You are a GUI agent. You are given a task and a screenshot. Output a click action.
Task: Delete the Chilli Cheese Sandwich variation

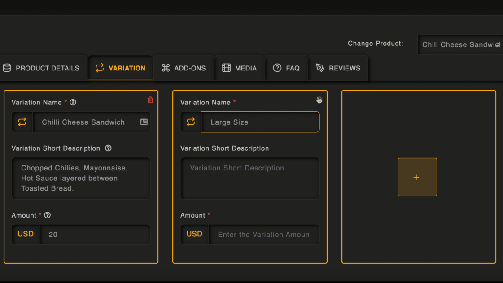click(150, 100)
